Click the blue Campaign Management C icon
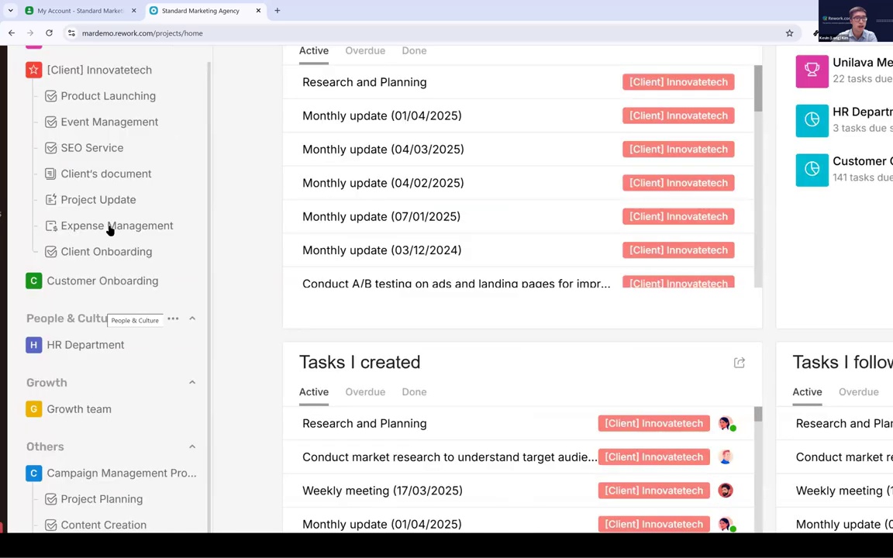 (33, 474)
